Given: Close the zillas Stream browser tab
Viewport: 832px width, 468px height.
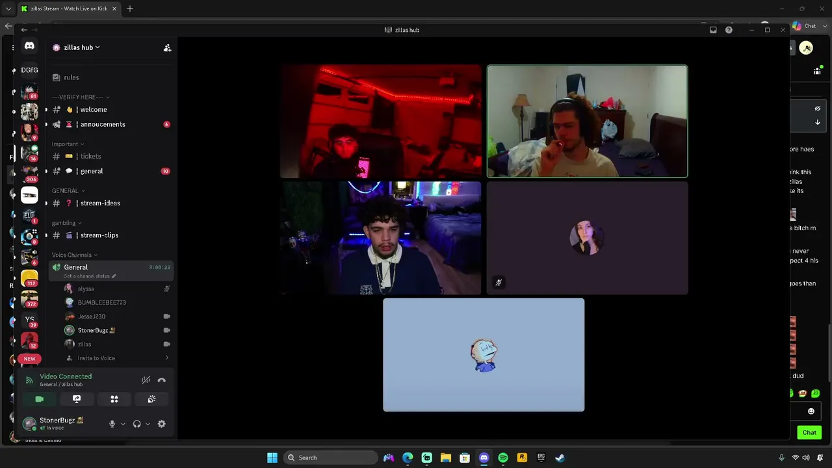Looking at the screenshot, I should [x=114, y=8].
